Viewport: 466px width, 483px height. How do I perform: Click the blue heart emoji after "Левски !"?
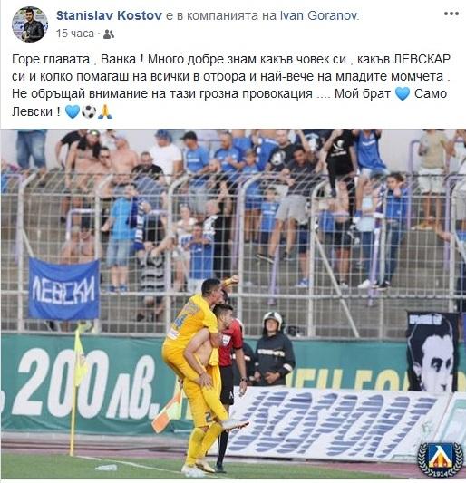click(x=73, y=111)
